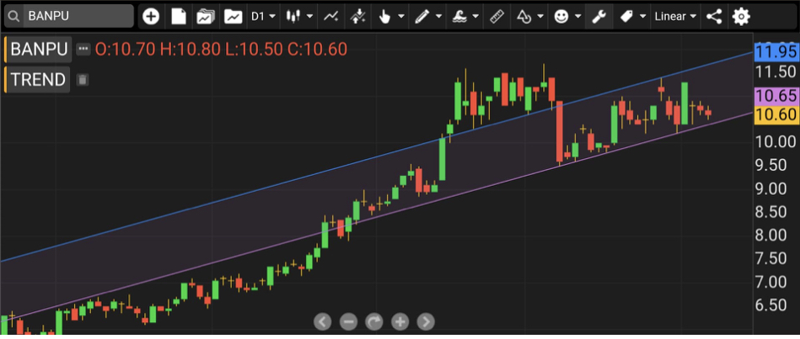
Task: Open BANPU legend options ellipsis button
Action: [83, 50]
